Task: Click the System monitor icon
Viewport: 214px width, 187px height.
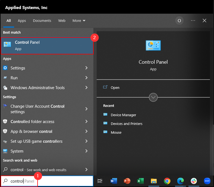Action: (x=5, y=151)
